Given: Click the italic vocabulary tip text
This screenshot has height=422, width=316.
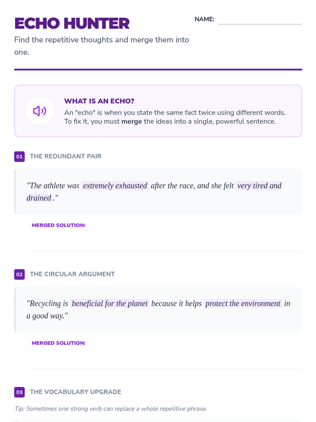Looking at the screenshot, I should click(111, 409).
